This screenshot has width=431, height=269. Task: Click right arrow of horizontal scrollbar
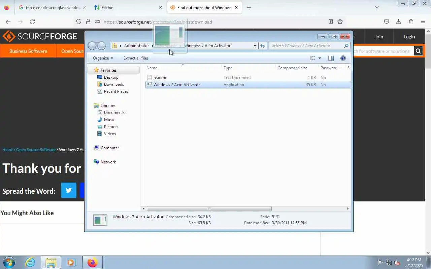click(x=348, y=208)
